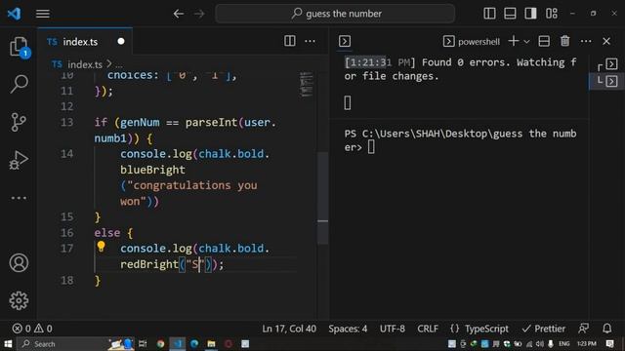Select the powershell terminal label

[479, 41]
